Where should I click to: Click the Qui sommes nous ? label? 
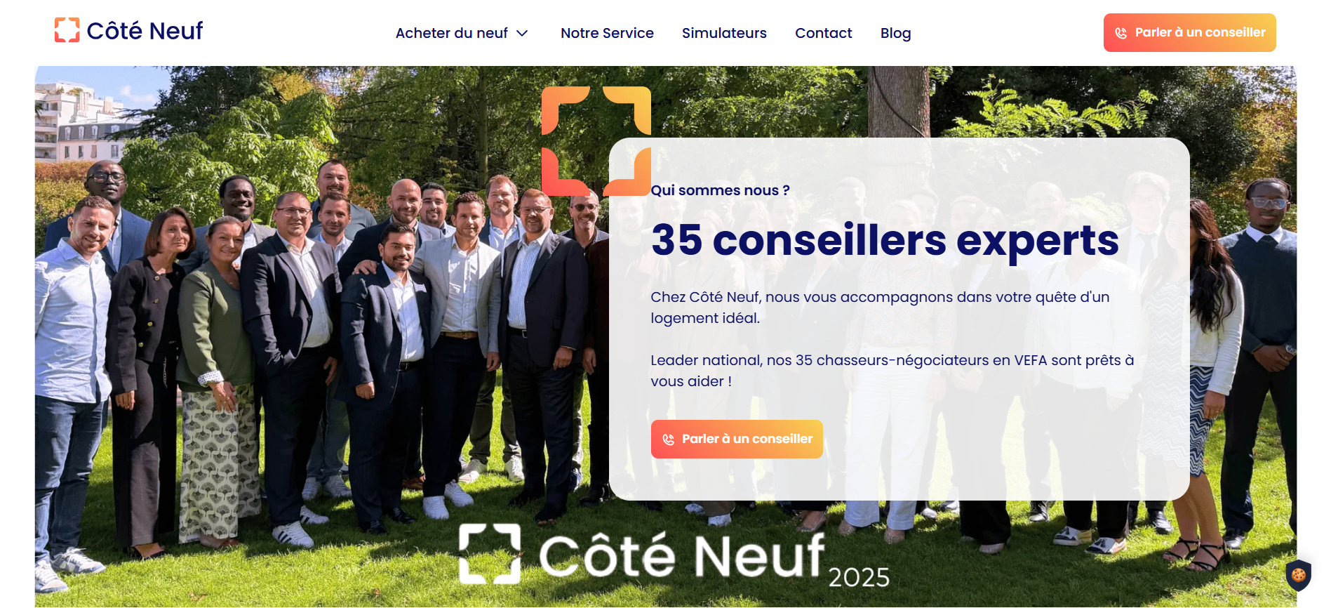pyautogui.click(x=720, y=190)
